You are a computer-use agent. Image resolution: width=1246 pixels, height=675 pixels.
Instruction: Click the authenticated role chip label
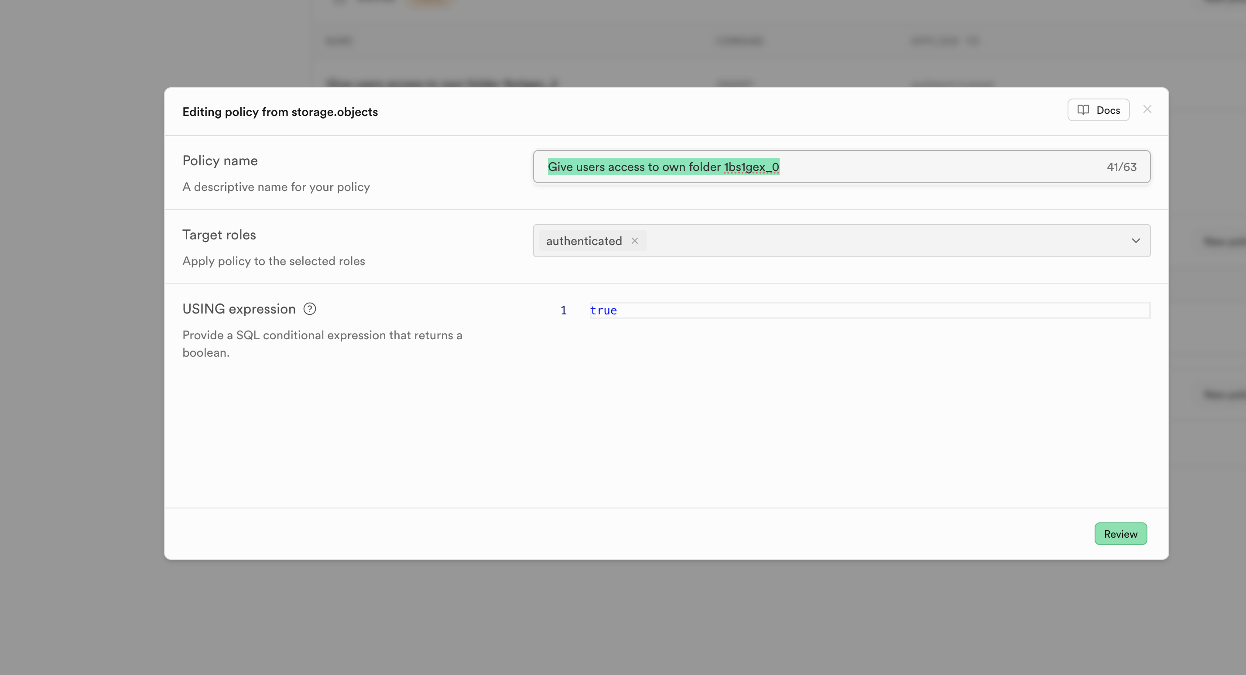[x=584, y=241]
